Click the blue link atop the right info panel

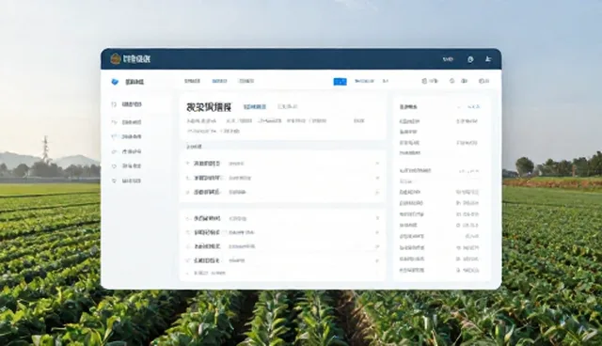[x=473, y=107]
